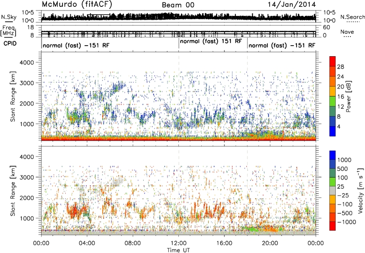The height and width of the screenshot is (253, 365).
Task: Click the 'Nave' legend label
Action: tap(347, 32)
